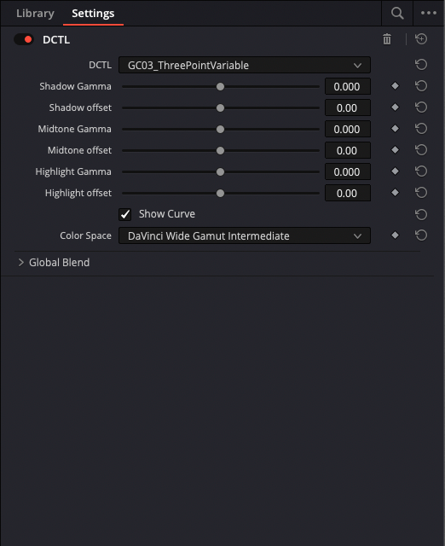The width and height of the screenshot is (445, 546).
Task: Add keyframe for Highlight Gamma
Action: pyautogui.click(x=395, y=171)
